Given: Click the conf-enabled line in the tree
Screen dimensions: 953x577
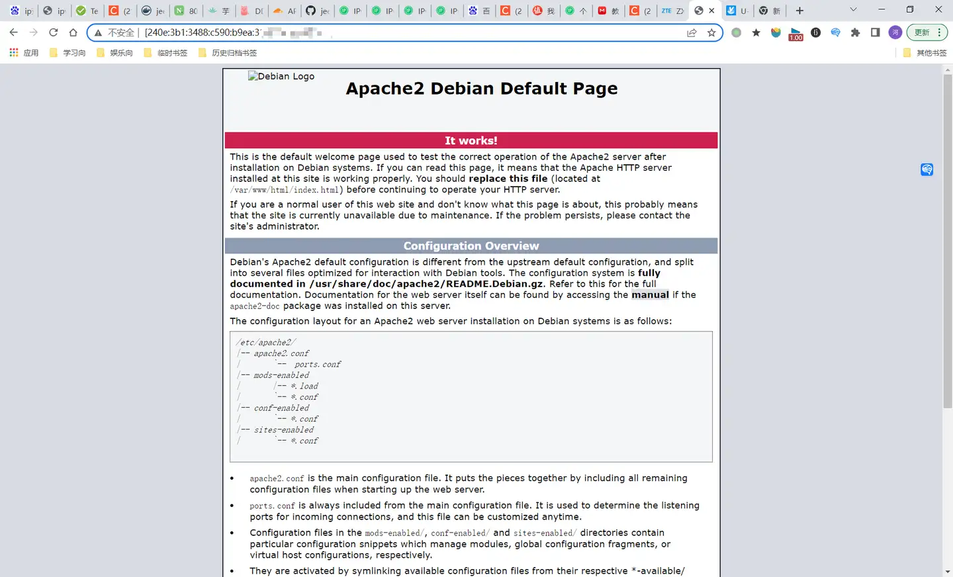Looking at the screenshot, I should click(281, 408).
